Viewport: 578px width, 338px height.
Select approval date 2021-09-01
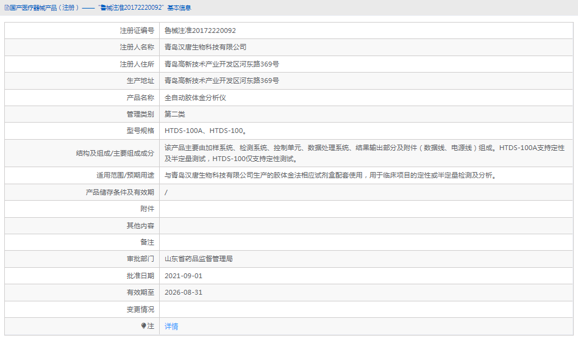coord(183,276)
